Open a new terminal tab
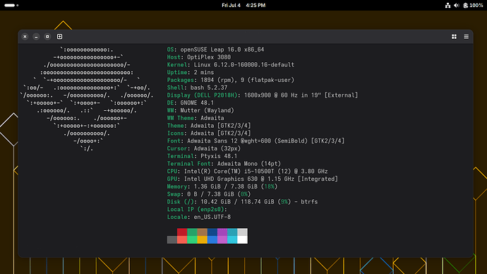The width and height of the screenshot is (487, 274). [59, 37]
